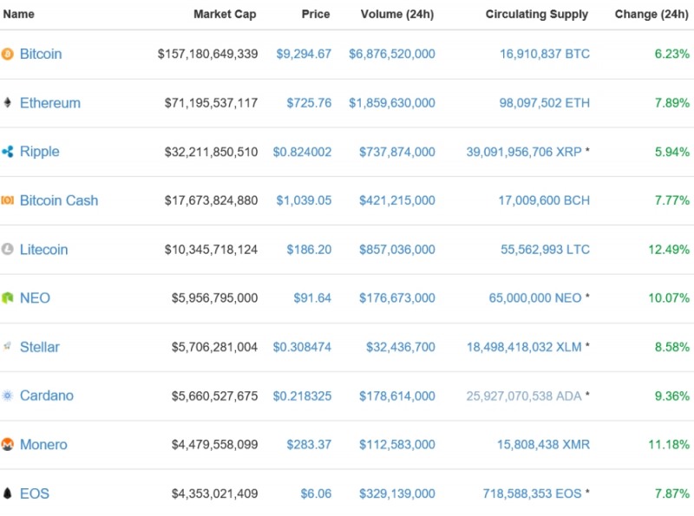
Task: Click the EOS logo icon
Action: click(x=8, y=493)
